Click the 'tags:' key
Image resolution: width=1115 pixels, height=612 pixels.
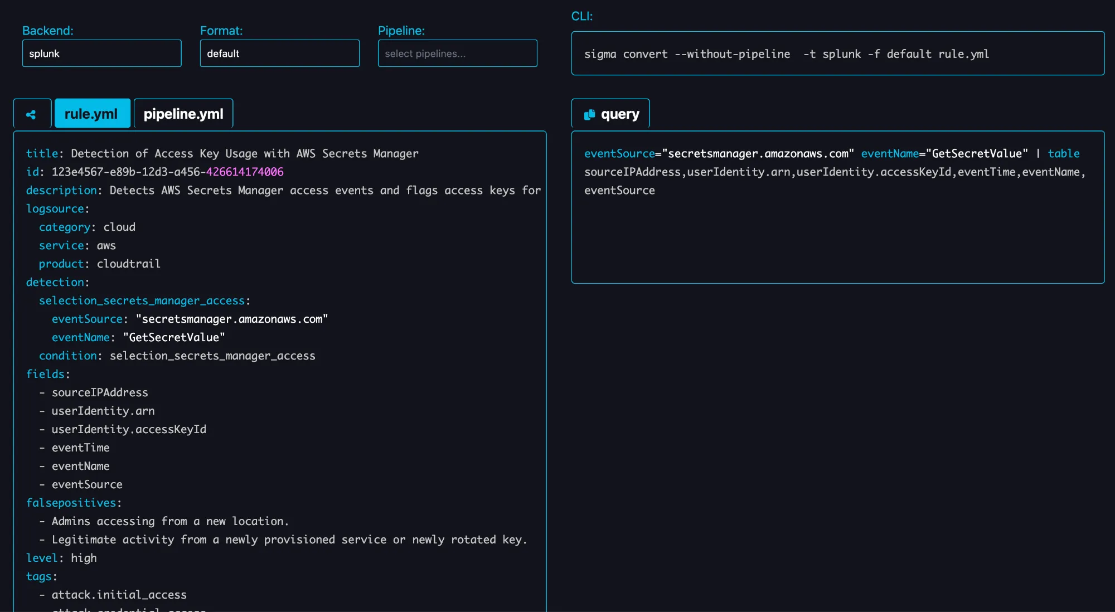pyautogui.click(x=42, y=576)
